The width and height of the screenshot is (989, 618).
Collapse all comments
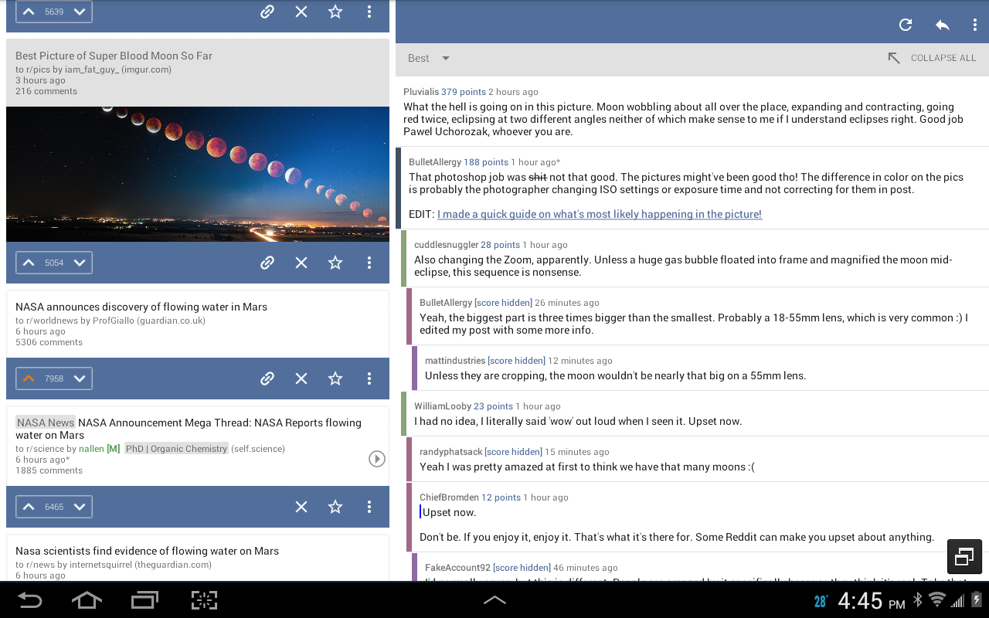point(931,58)
